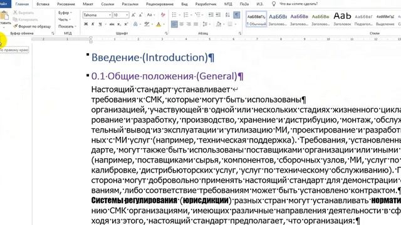Switch to the Рисование tab
The image size is (401, 225).
(x=66, y=4)
